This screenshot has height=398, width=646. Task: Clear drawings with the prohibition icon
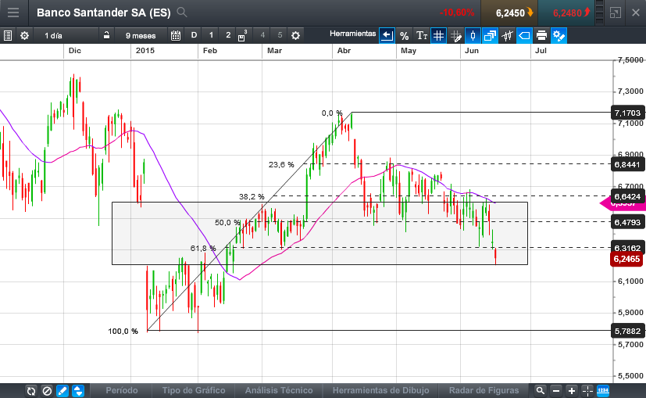click(x=47, y=391)
